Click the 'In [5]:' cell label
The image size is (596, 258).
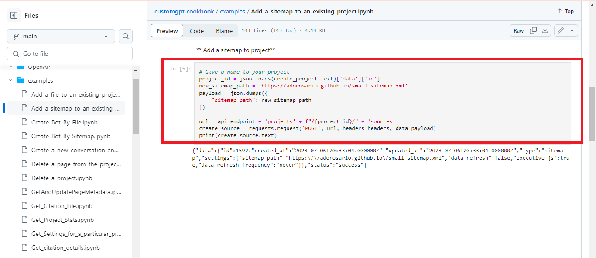(180, 69)
